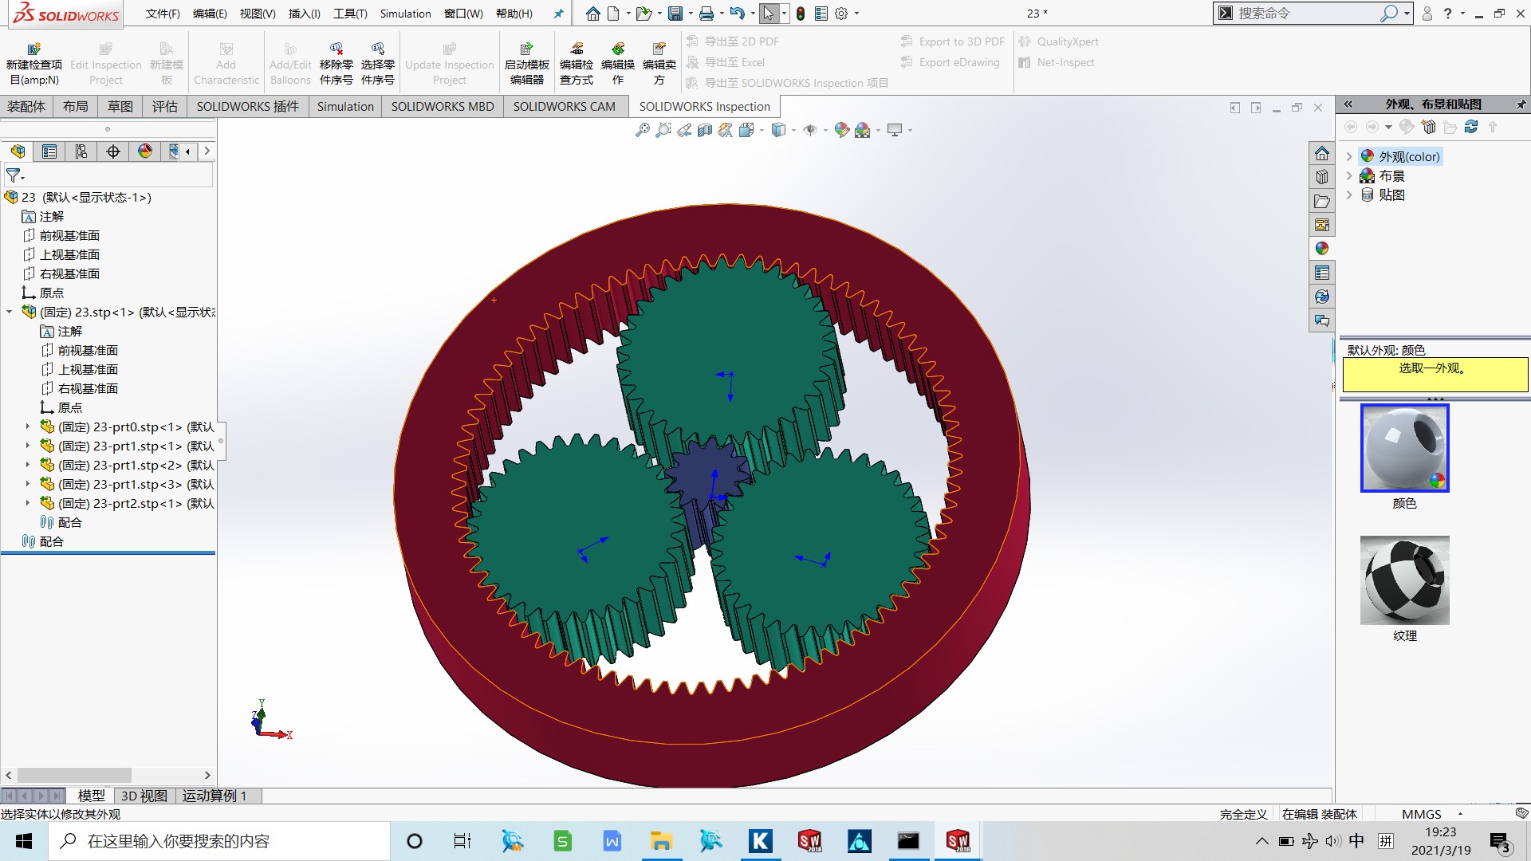Image resolution: width=1531 pixels, height=861 pixels.
Task: Click the feature tree horizontal scrollbar
Action: (74, 775)
